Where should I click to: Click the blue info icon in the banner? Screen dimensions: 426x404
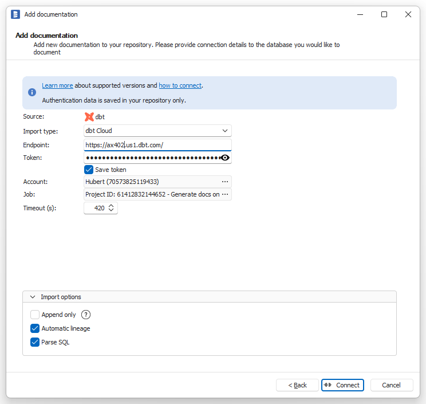(32, 92)
